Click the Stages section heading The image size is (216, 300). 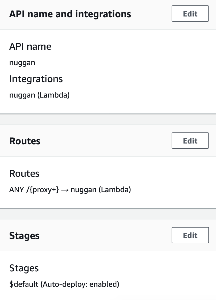coord(24,235)
